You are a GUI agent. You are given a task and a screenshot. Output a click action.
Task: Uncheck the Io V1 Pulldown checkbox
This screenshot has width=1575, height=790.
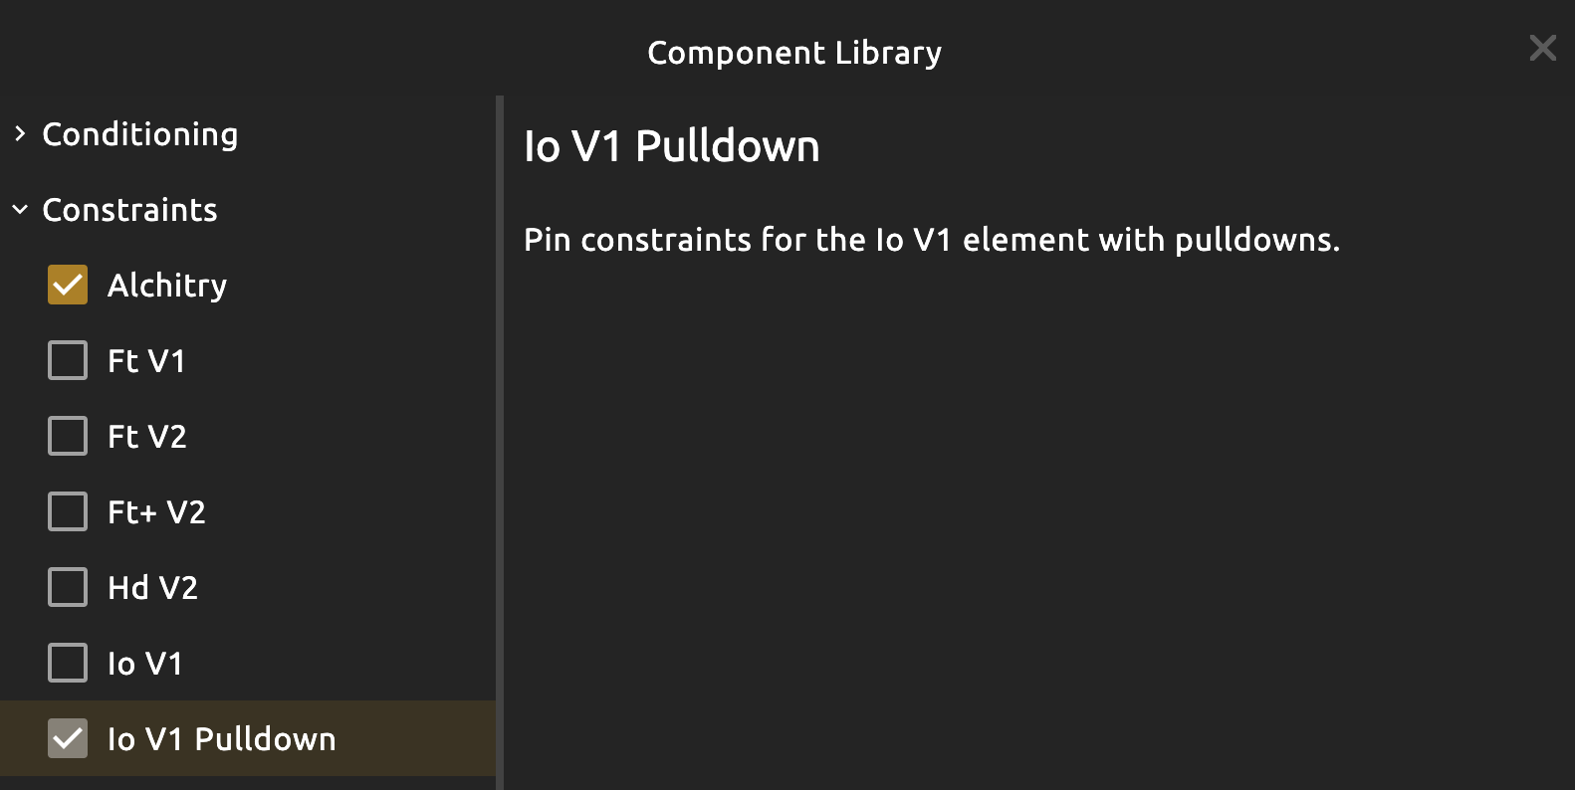pos(68,739)
